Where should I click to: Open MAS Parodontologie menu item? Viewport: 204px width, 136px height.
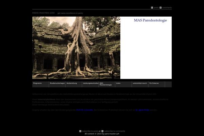coord(107,84)
